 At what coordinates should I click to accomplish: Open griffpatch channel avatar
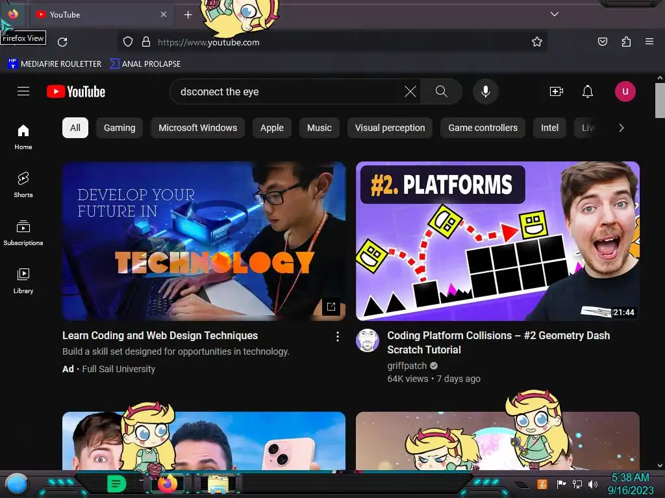tap(368, 340)
